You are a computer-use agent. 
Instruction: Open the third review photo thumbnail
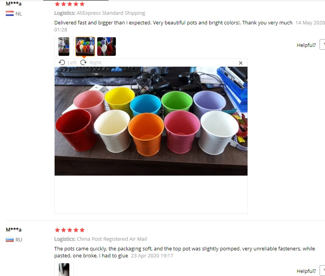pos(107,47)
